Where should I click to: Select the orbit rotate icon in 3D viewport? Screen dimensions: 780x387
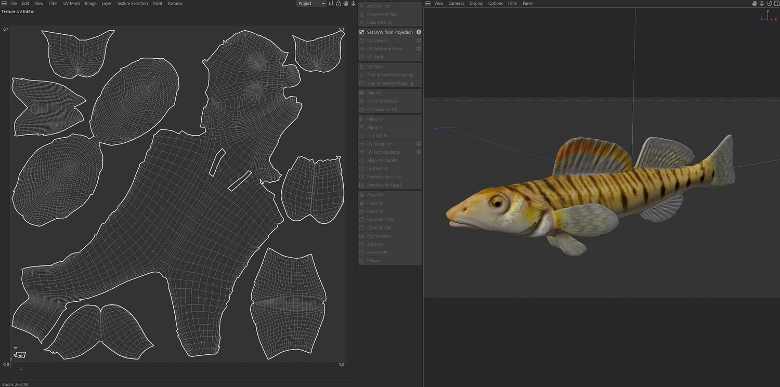tap(769, 3)
